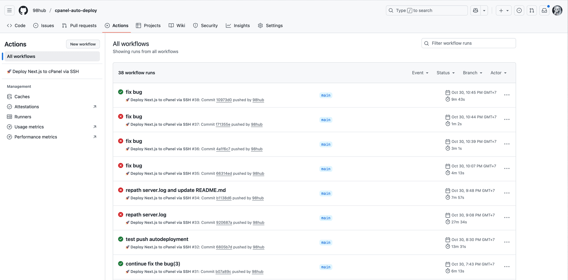Open the create new dropdown in the header
Image resolution: width=568 pixels, height=280 pixels.
[x=504, y=10]
